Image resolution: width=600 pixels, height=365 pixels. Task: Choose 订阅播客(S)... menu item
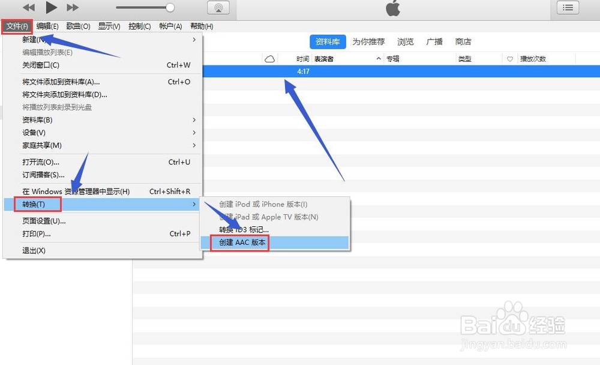point(103,175)
